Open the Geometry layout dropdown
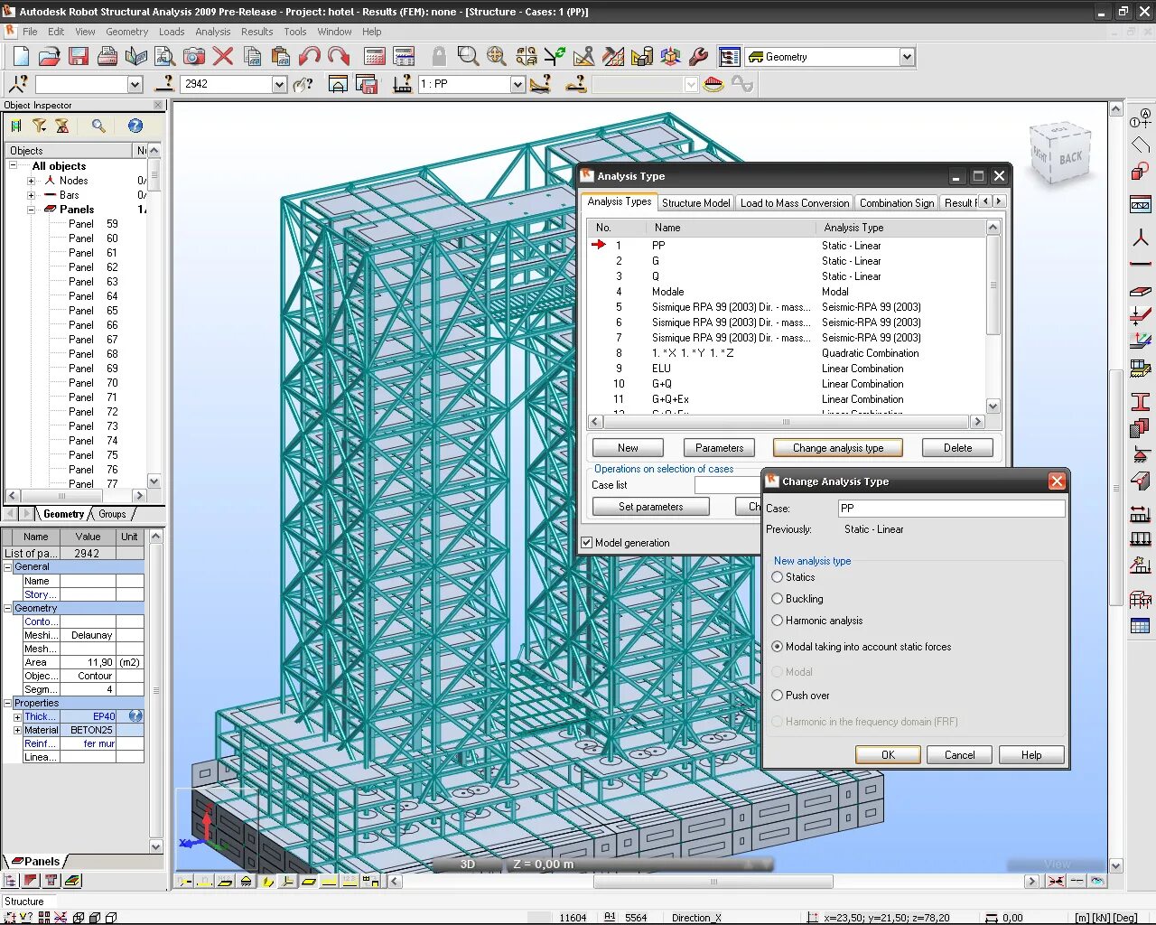Screen dimensions: 1156x925 click(907, 57)
